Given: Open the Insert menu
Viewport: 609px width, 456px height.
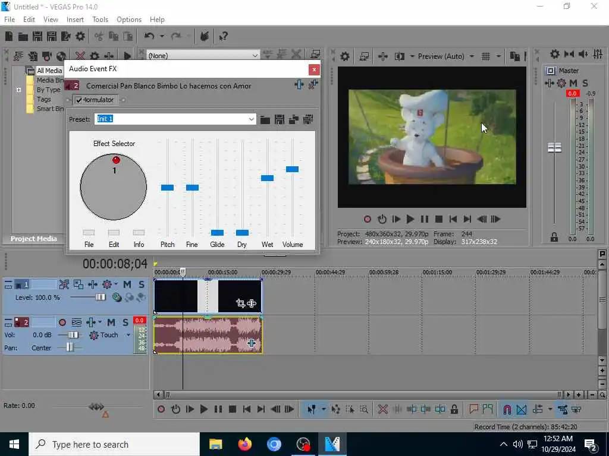Looking at the screenshot, I should coord(75,20).
